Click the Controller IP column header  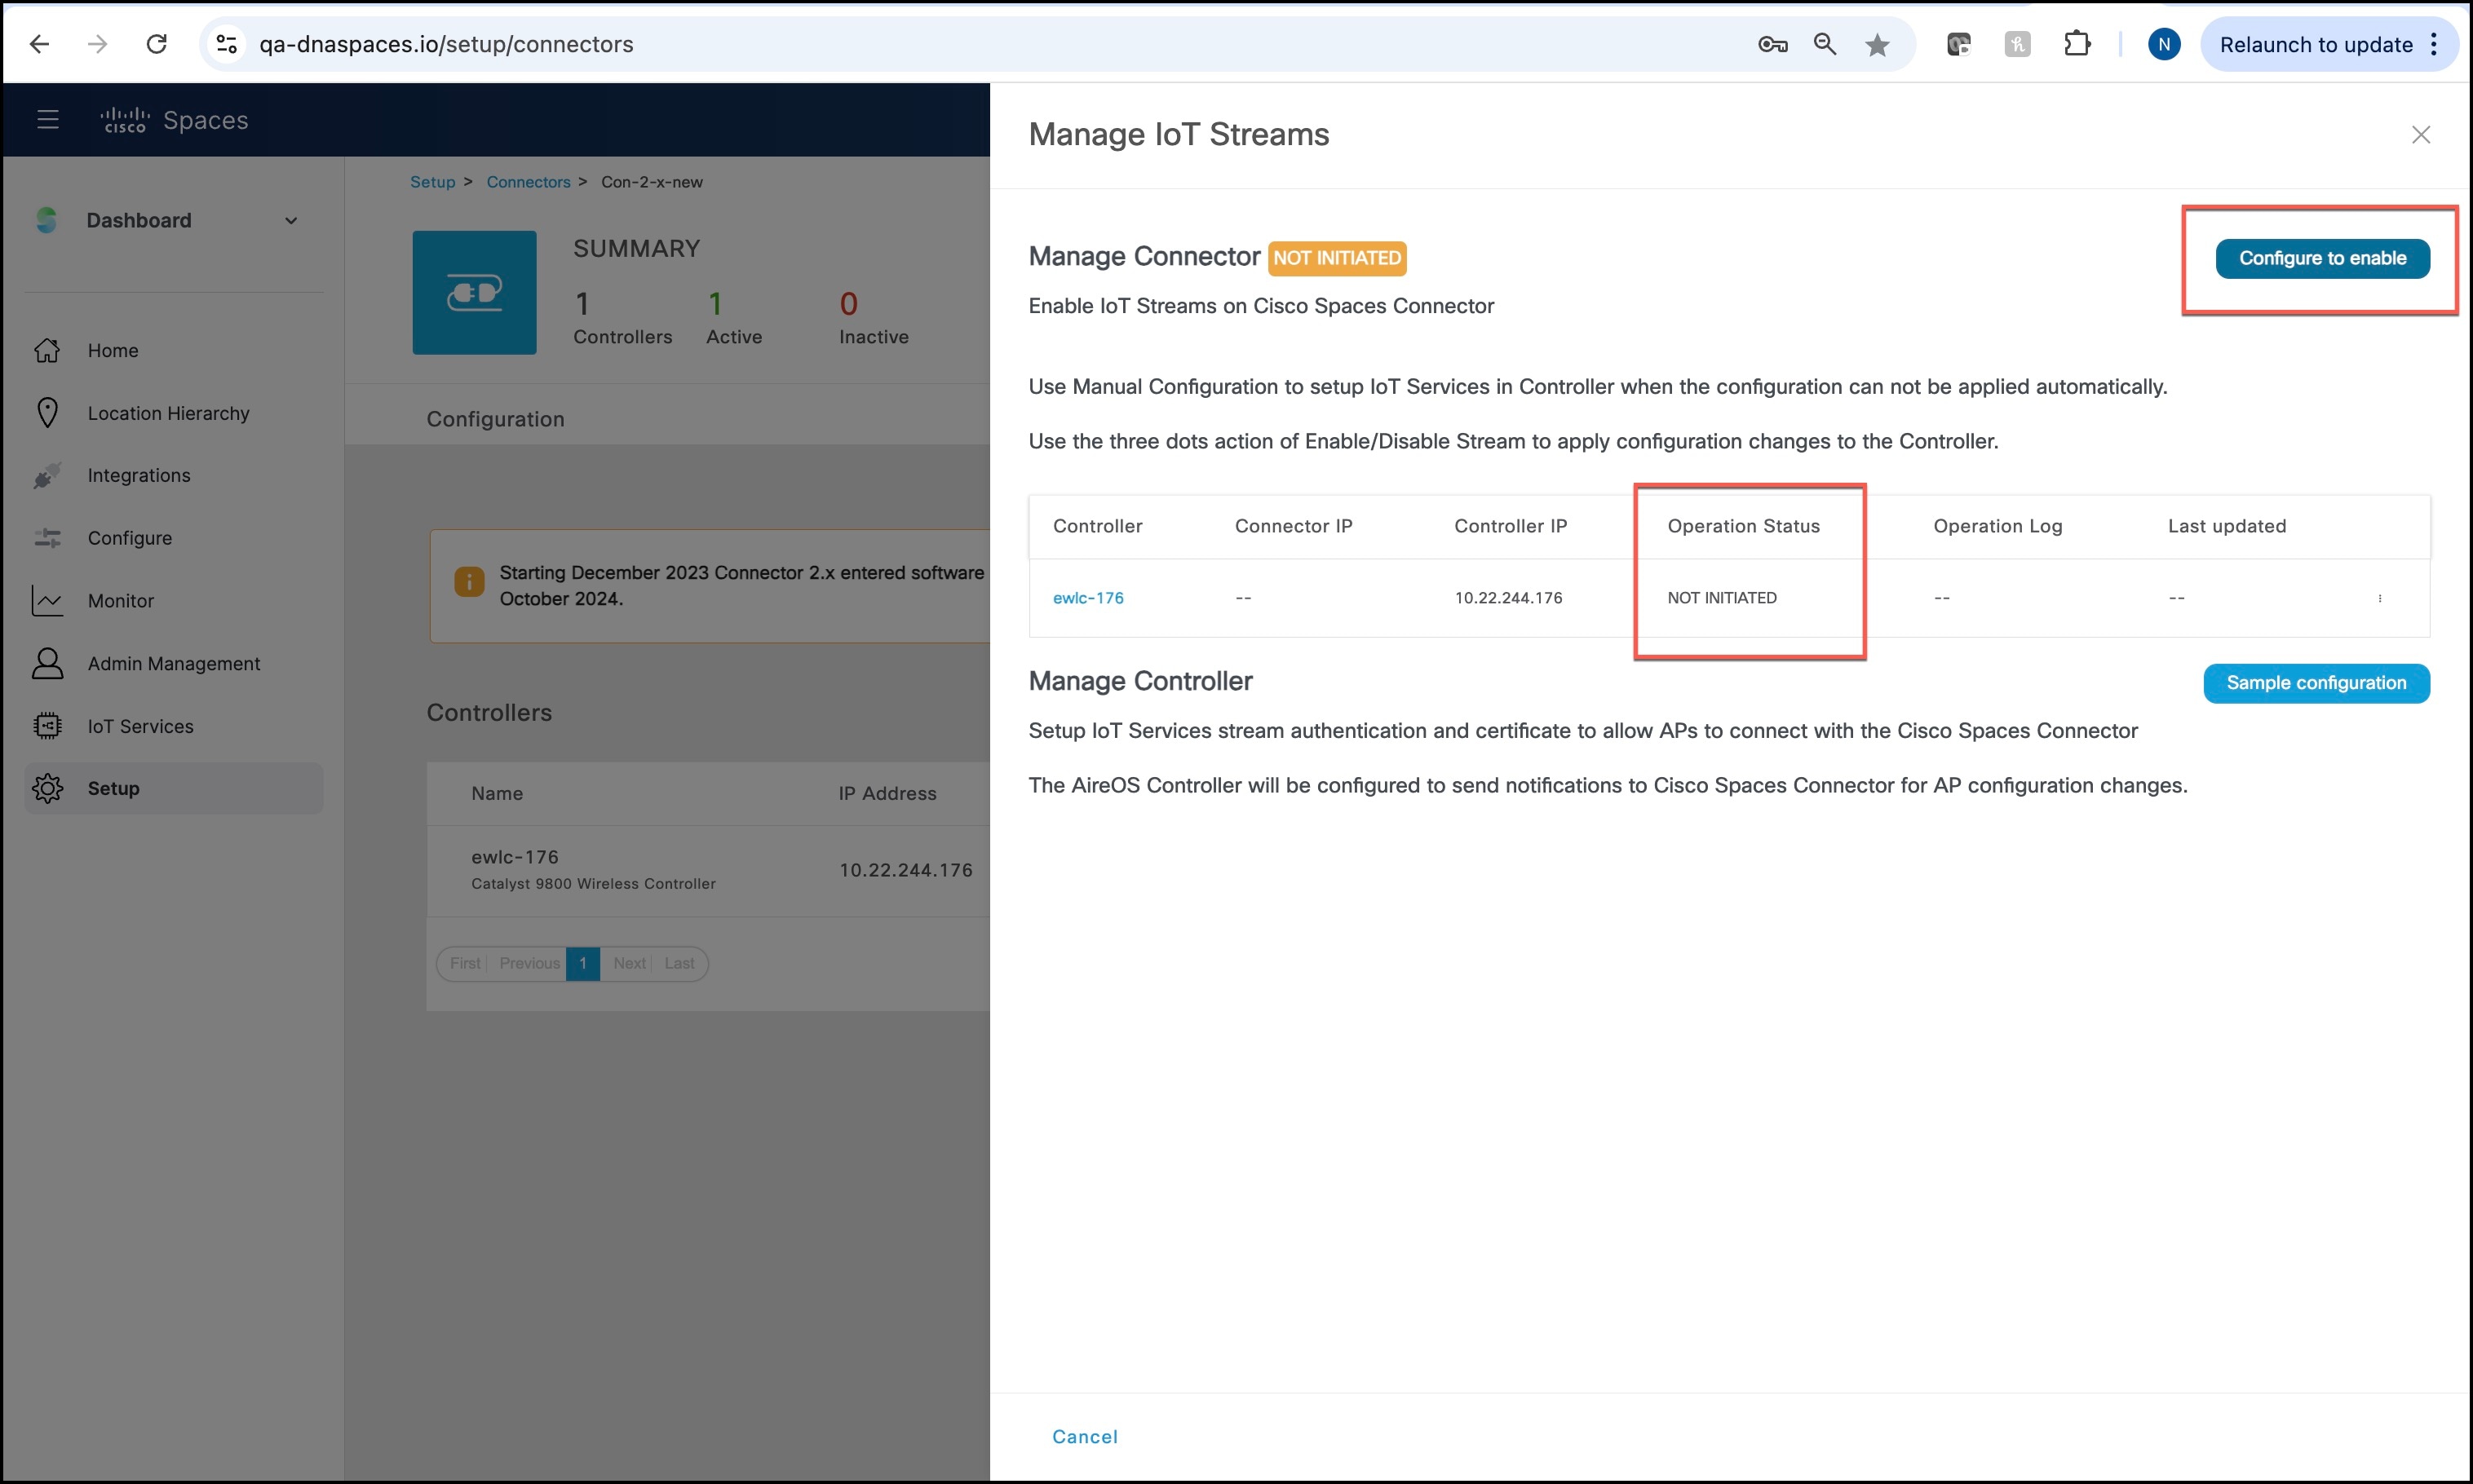click(1510, 526)
